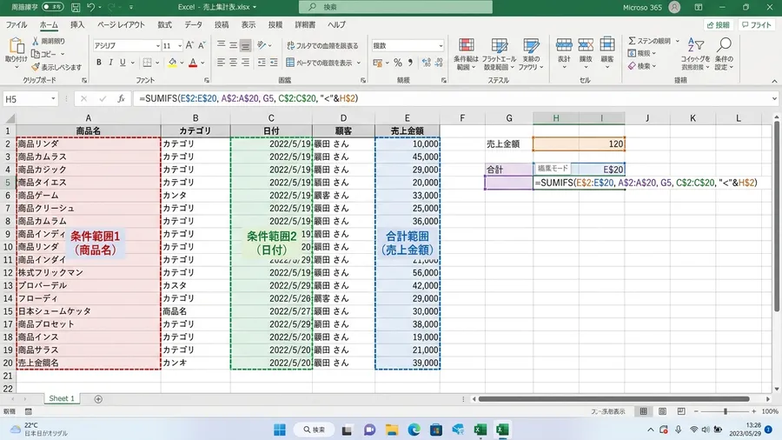Open the データ ribbon tab
Image resolution: width=782 pixels, height=440 pixels.
[193, 24]
